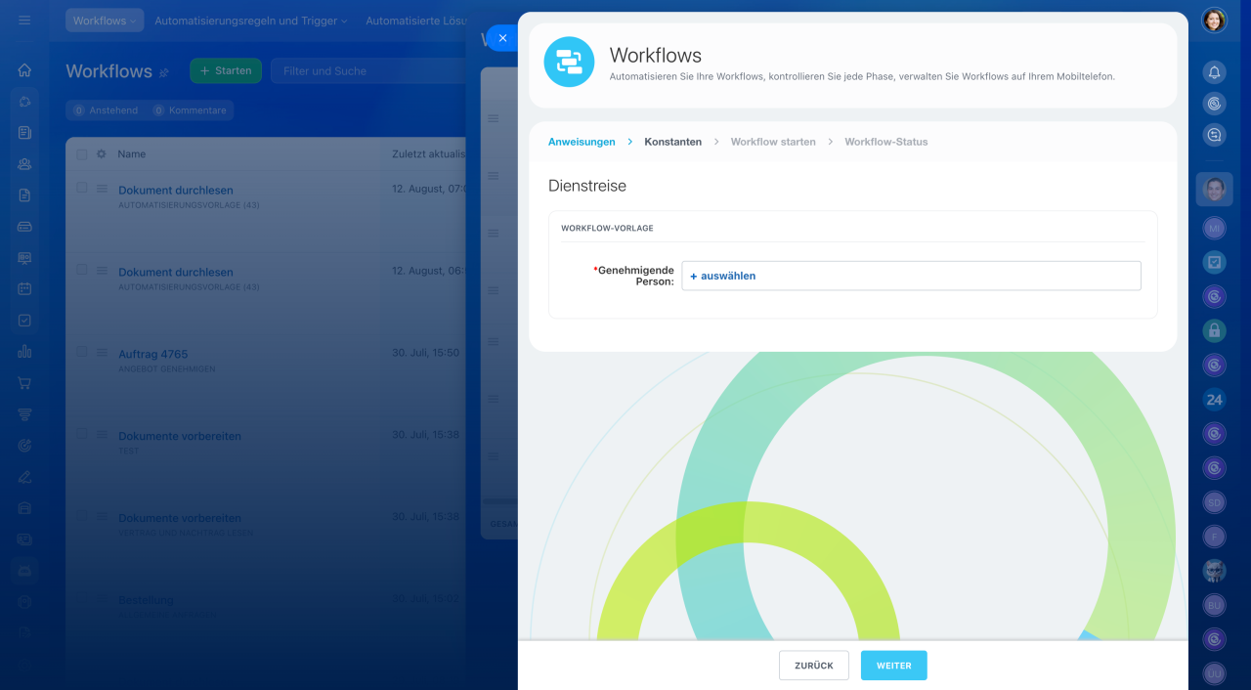Open the drive storage icon in sidebar
The width and height of the screenshot is (1251, 690).
pos(24,227)
